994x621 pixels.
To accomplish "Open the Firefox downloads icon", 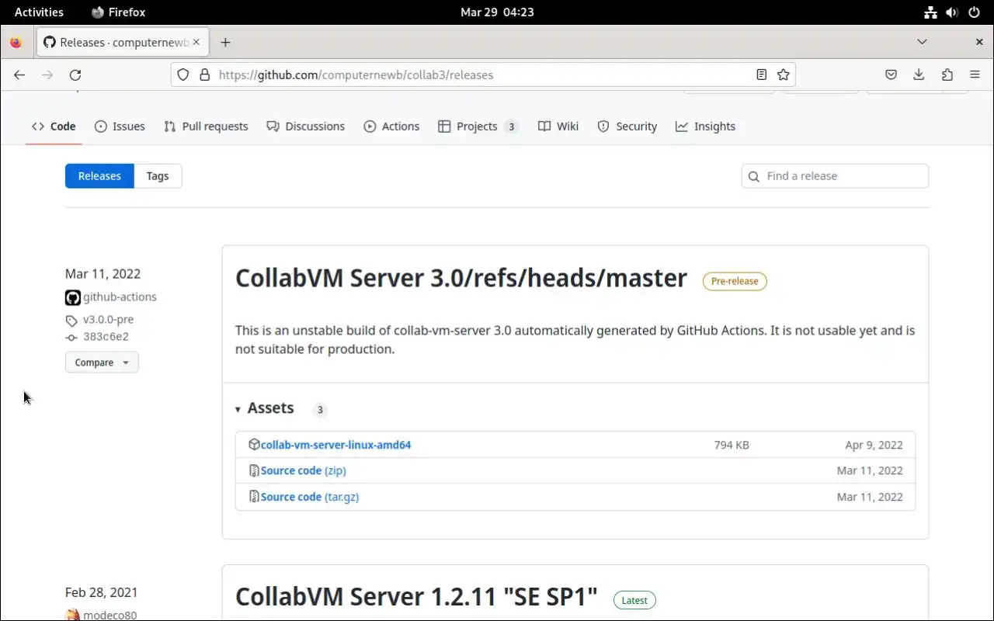I will 919,75.
